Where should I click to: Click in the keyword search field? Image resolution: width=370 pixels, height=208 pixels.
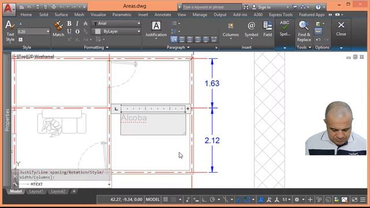tap(212, 8)
